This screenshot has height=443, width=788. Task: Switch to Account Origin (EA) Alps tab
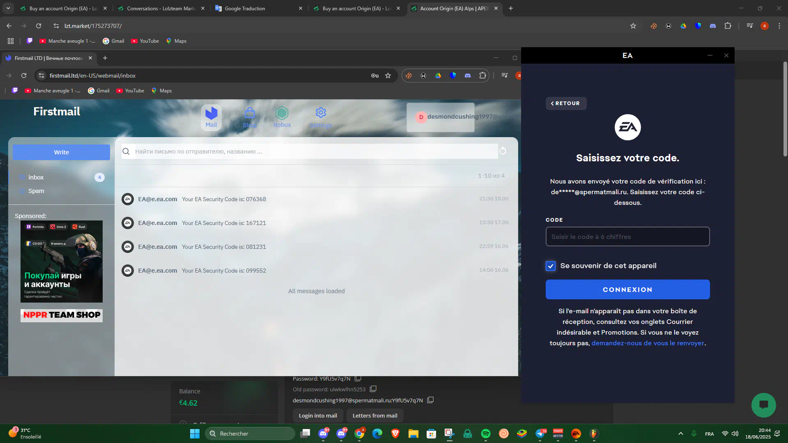454,8
